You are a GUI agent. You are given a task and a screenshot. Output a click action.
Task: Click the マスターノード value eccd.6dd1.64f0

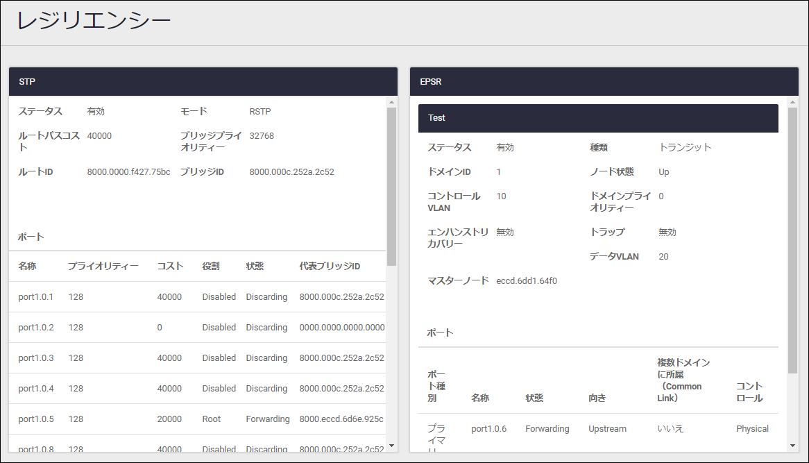527,281
